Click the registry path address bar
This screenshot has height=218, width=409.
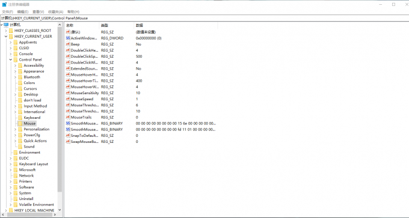(x=204, y=18)
